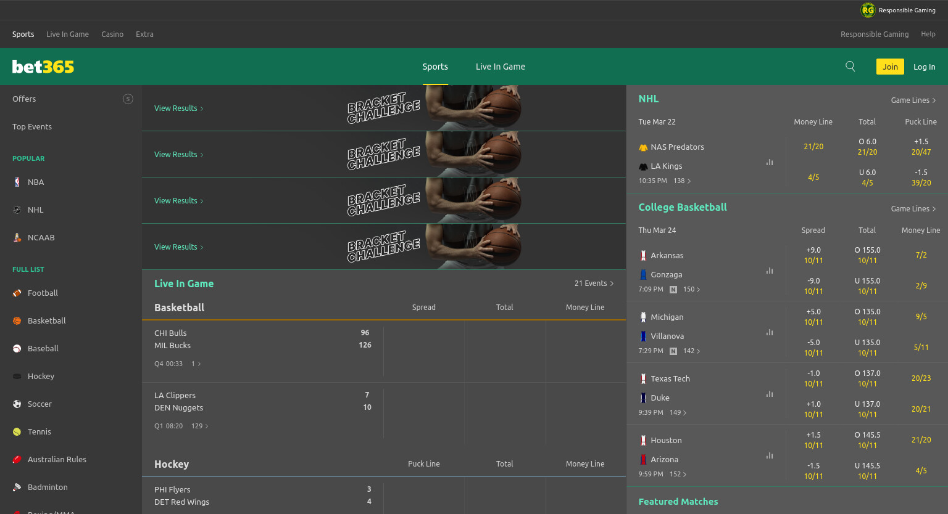Open the Help link
The image size is (948, 514).
coord(928,35)
